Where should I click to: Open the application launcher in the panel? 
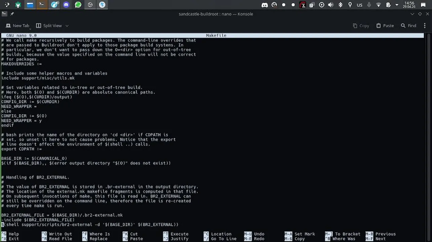tap(6, 5)
